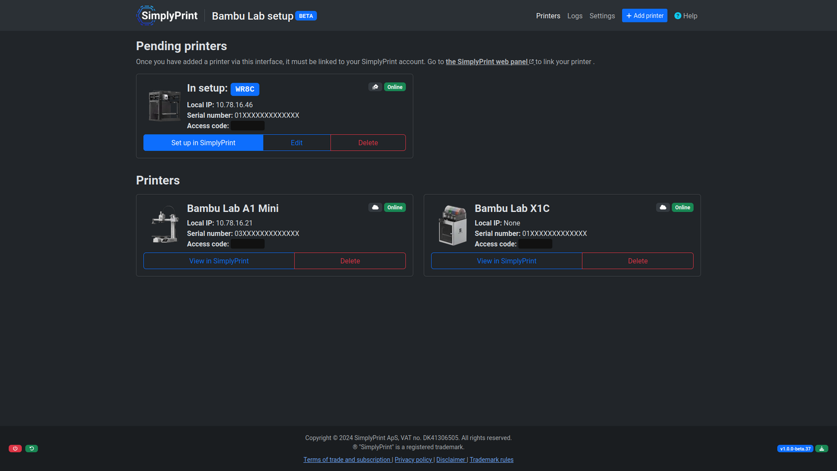Click Set up in SimplyPrint
Viewport: 837px width, 471px height.
coord(203,143)
